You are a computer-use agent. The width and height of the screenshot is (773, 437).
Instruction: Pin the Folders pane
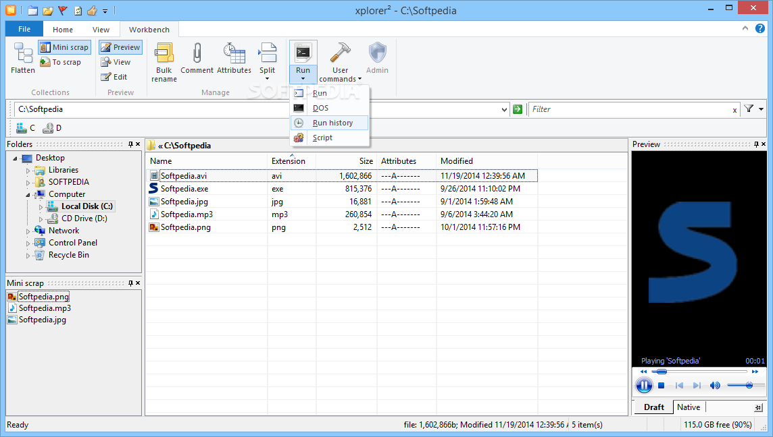130,144
